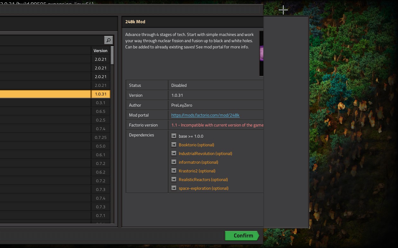Jump to Krastorio2 dependency arrow
This screenshot has height=248, width=398.
(x=174, y=171)
